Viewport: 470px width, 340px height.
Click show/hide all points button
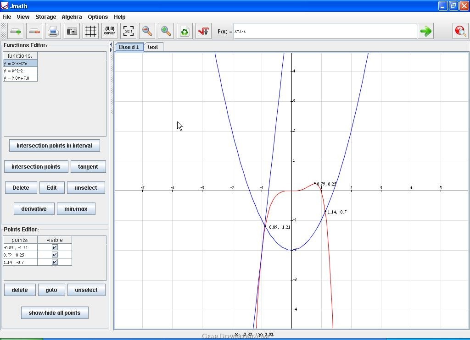coord(55,313)
